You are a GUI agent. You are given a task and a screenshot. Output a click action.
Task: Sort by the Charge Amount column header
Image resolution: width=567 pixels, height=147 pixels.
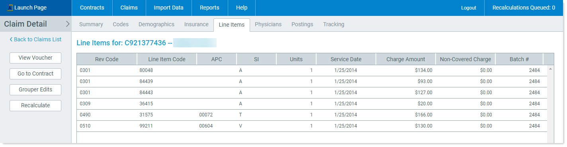pos(406,59)
